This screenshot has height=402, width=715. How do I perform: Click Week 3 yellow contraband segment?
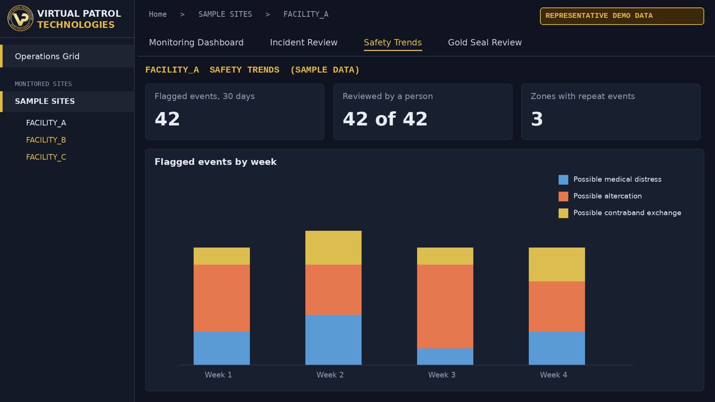tap(445, 256)
